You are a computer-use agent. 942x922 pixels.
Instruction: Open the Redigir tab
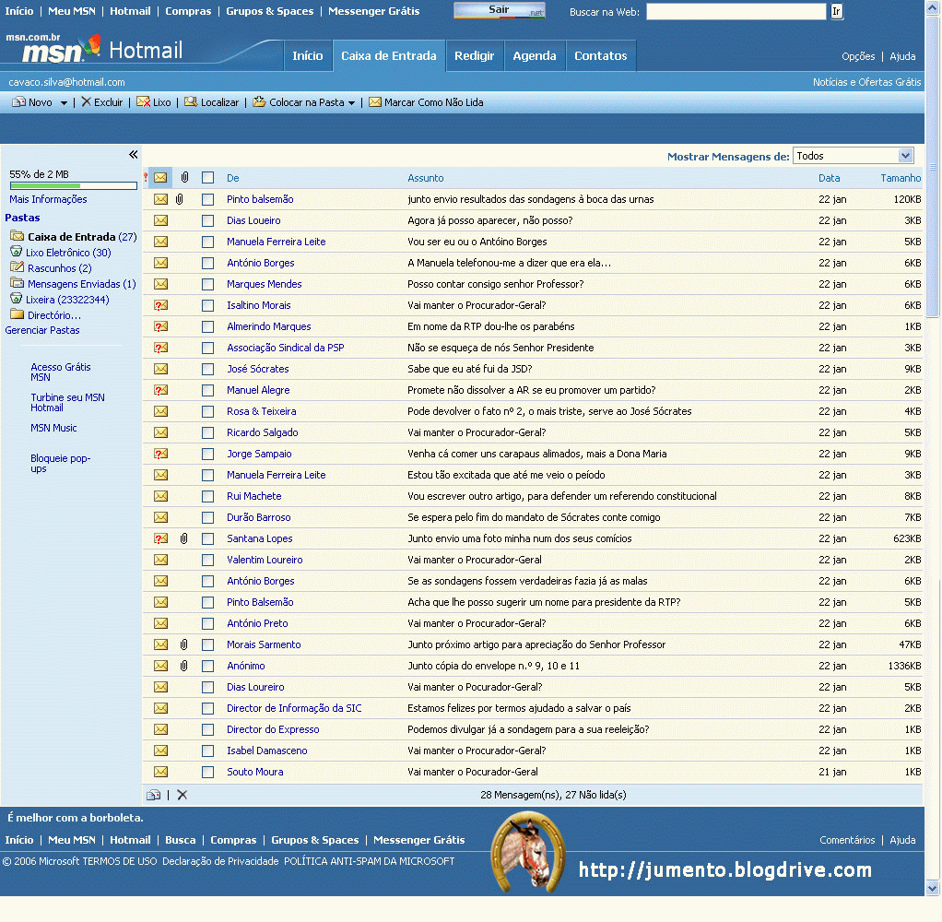click(474, 56)
